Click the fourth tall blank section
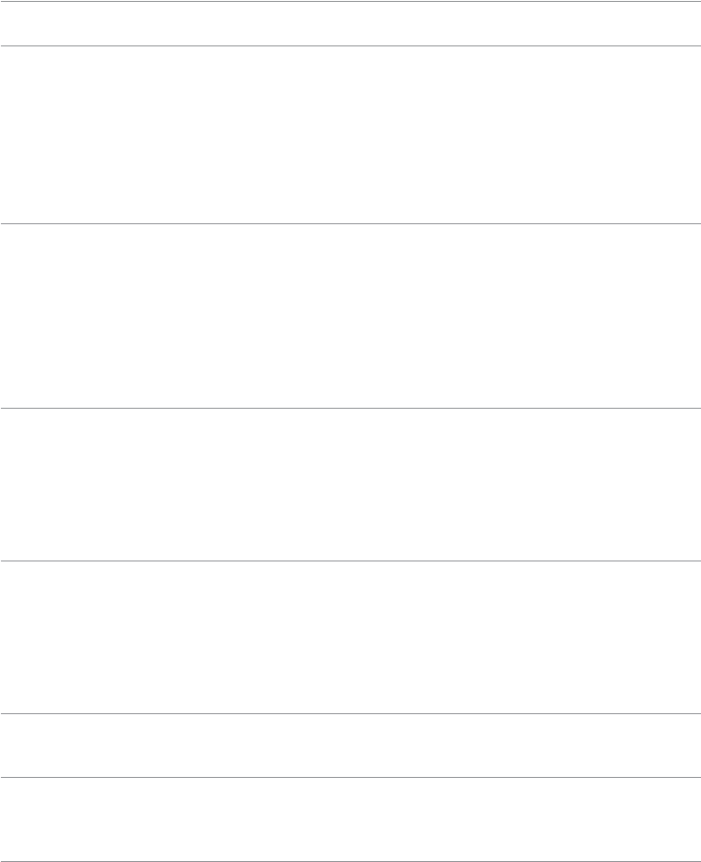This screenshot has height=862, width=701. 350,637
